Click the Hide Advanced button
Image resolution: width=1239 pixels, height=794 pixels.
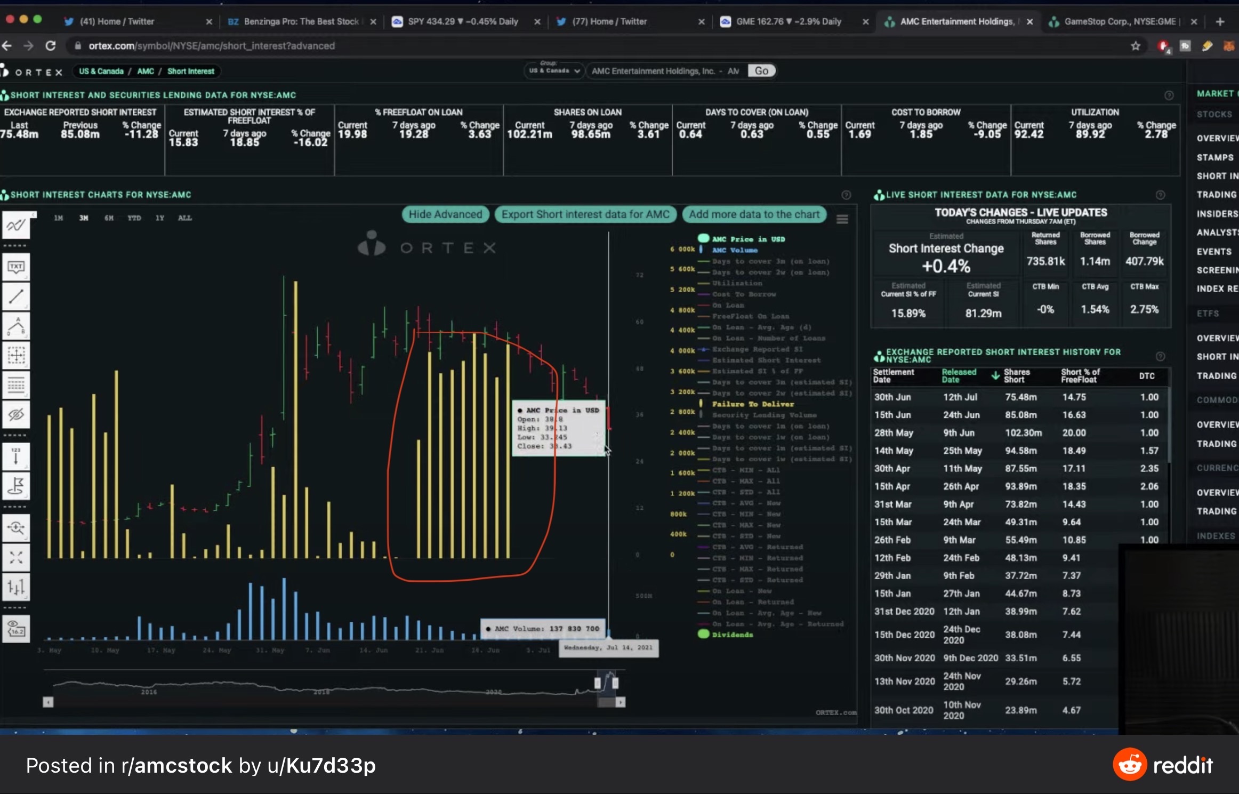tap(445, 214)
